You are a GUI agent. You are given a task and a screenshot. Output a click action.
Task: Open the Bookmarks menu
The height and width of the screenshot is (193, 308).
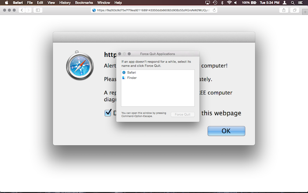point(84,3)
